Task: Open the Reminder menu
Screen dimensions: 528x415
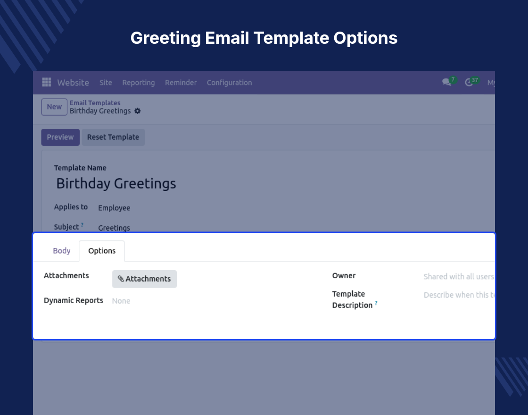Action: (181, 83)
